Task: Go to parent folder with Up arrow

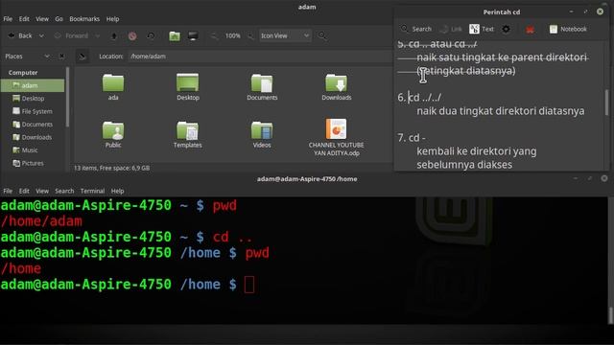Action: coord(114,36)
